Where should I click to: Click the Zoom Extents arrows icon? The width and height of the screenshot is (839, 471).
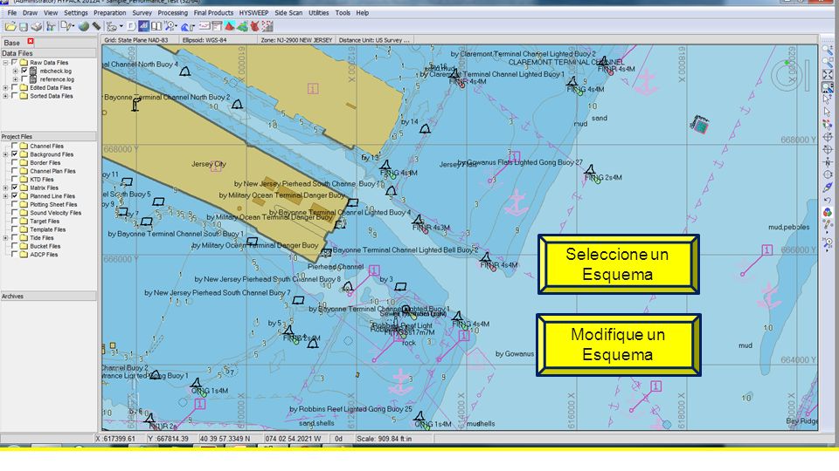(x=828, y=74)
